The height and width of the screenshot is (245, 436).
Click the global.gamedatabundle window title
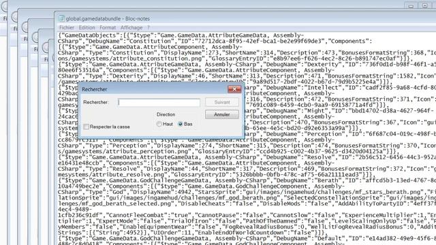point(108,18)
